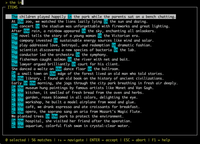Viewport: 200px width, 144px height.
Task: Select the row about a rainbow appearing after the rain
Action: tap(83, 31)
